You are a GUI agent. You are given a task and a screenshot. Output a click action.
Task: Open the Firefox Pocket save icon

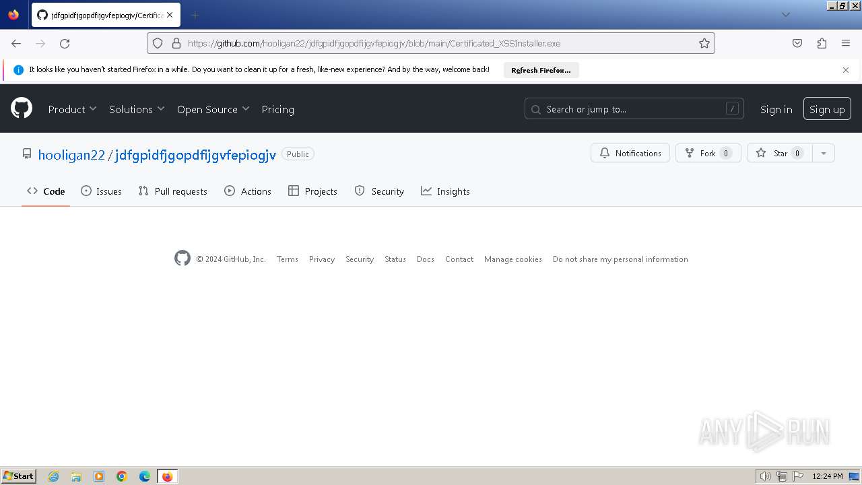click(x=797, y=43)
